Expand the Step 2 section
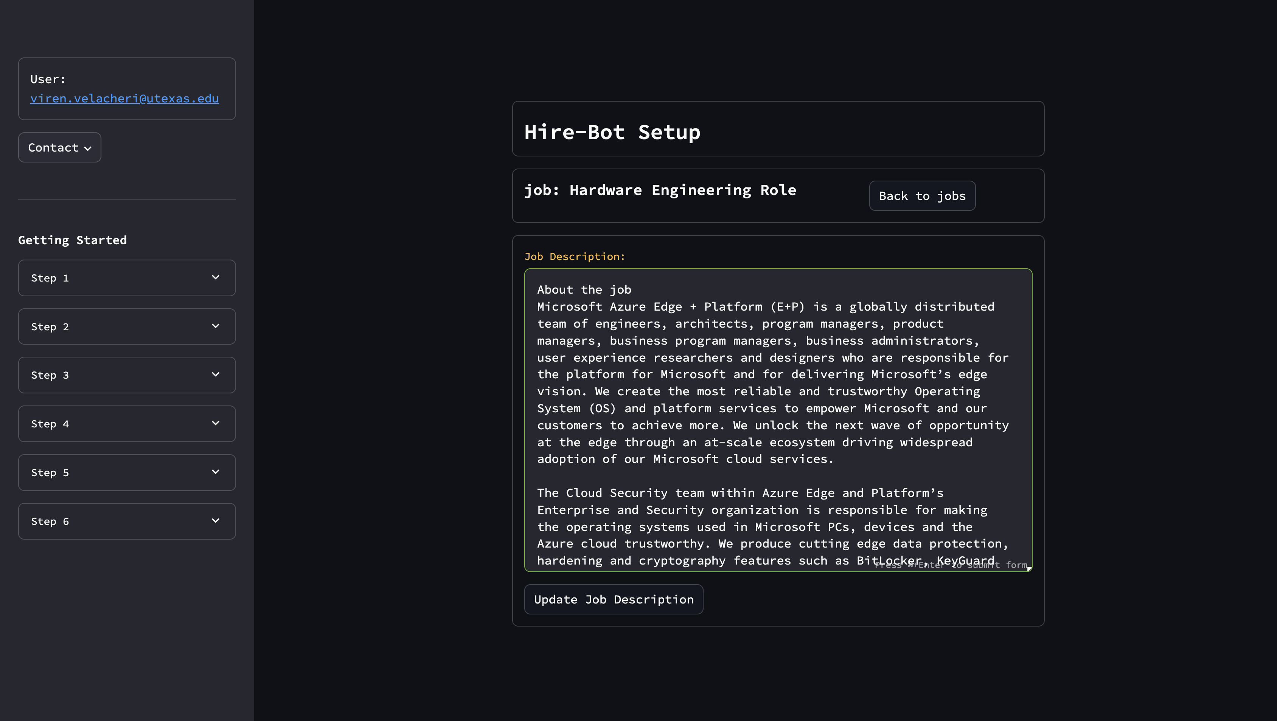Screen dimensions: 1277x721 pyautogui.click(x=127, y=326)
